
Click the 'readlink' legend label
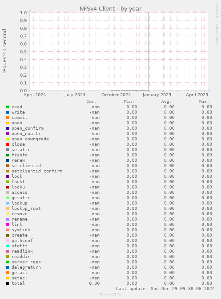pyautogui.click(x=22, y=251)
